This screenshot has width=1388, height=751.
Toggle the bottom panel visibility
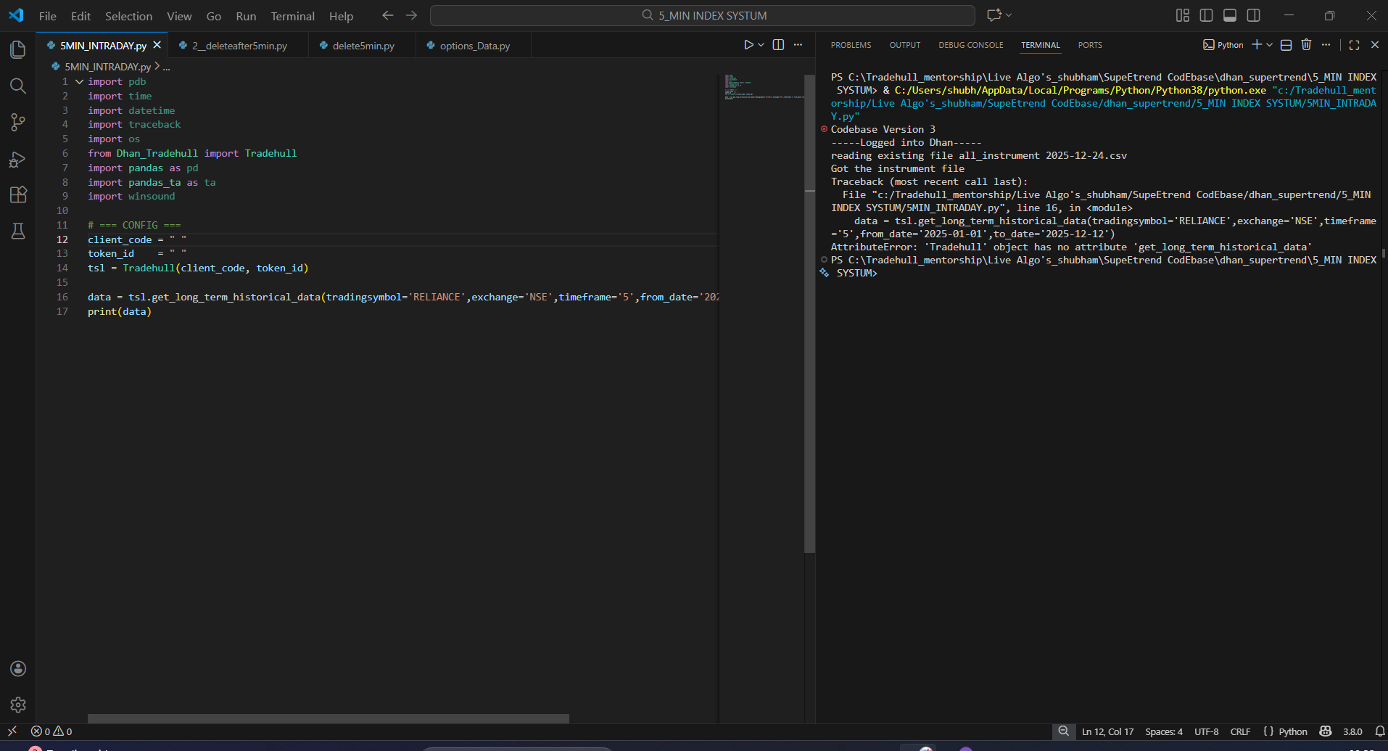point(1230,15)
